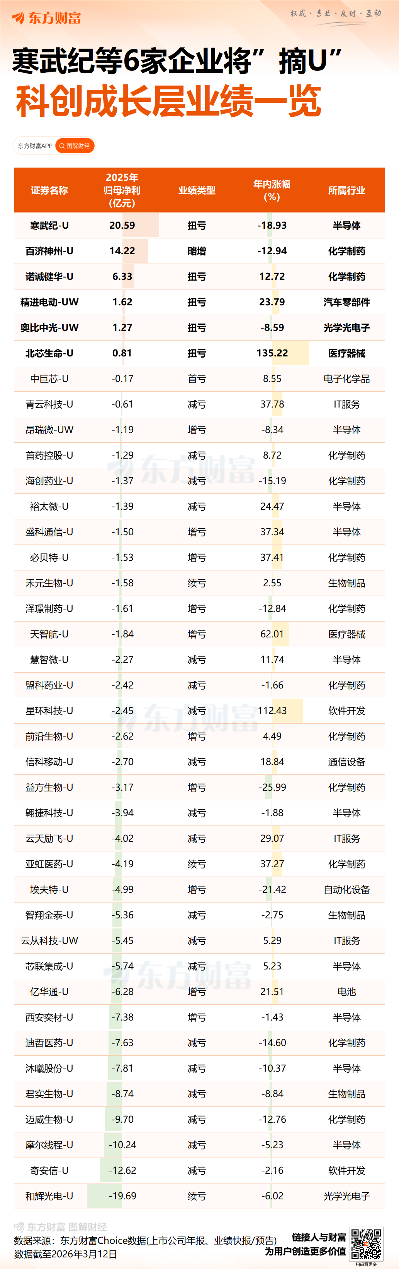Click the 2025年归母净利 column header
The width and height of the screenshot is (399, 1269).
(122, 190)
